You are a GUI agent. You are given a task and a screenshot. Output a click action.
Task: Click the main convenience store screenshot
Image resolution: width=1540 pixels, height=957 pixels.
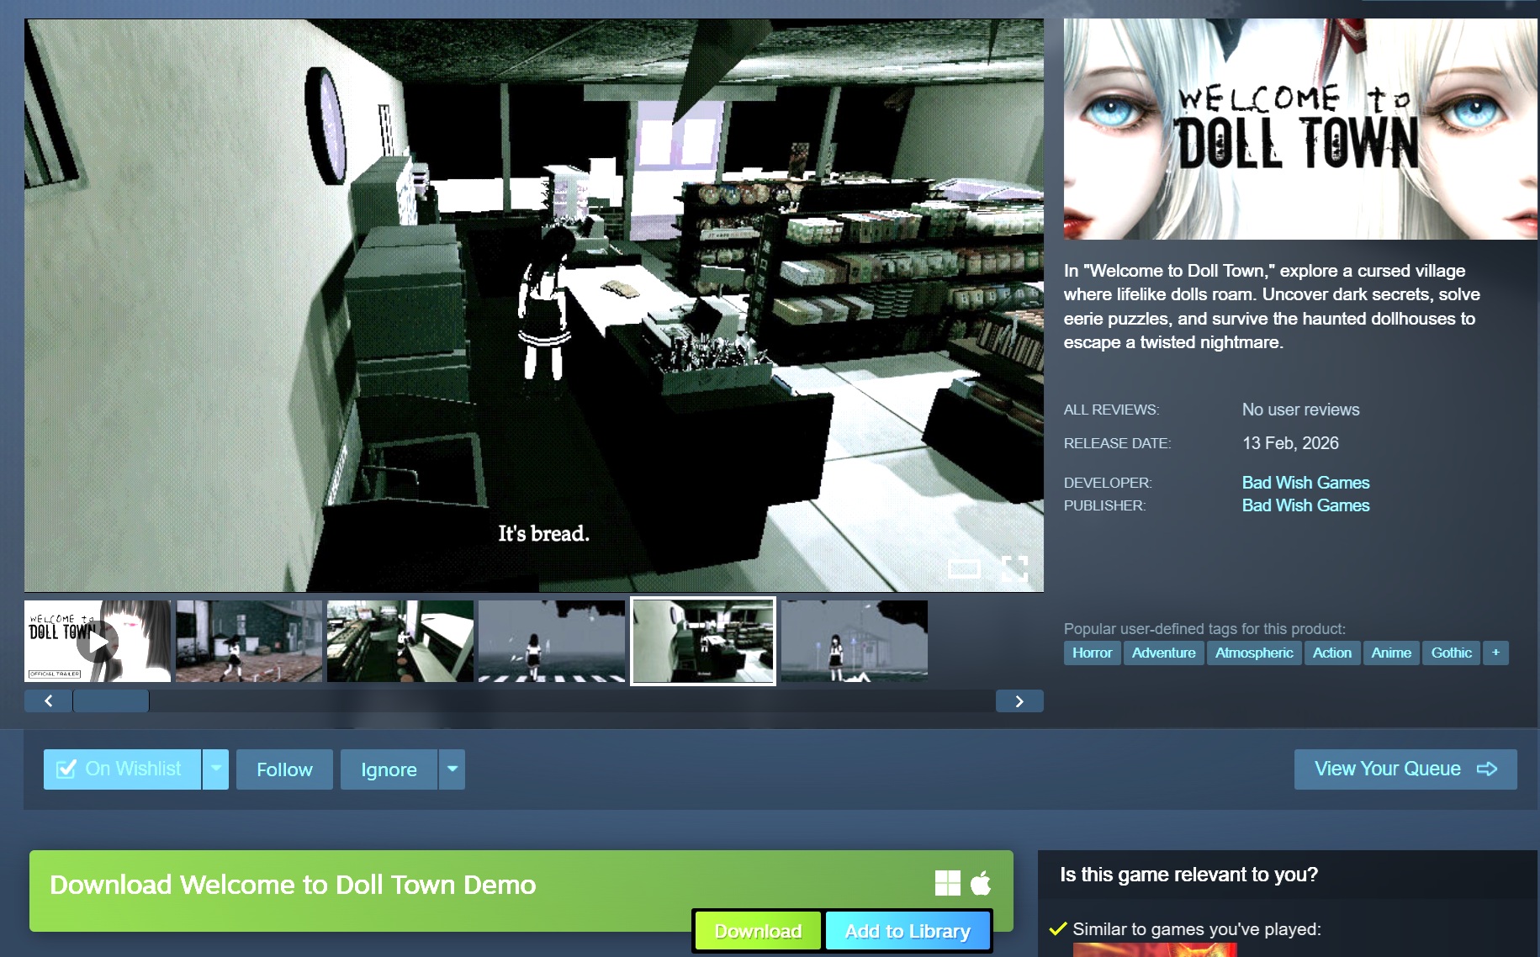point(534,305)
